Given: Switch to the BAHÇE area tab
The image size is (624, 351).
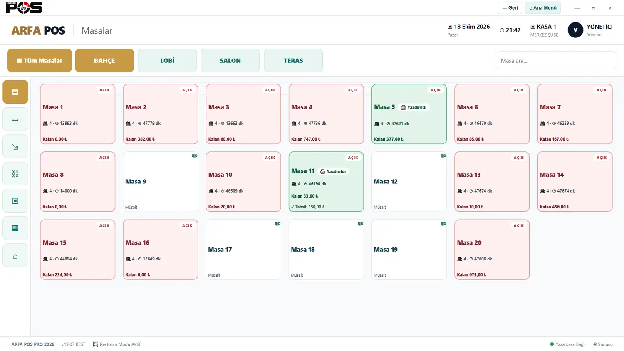Looking at the screenshot, I should point(104,61).
